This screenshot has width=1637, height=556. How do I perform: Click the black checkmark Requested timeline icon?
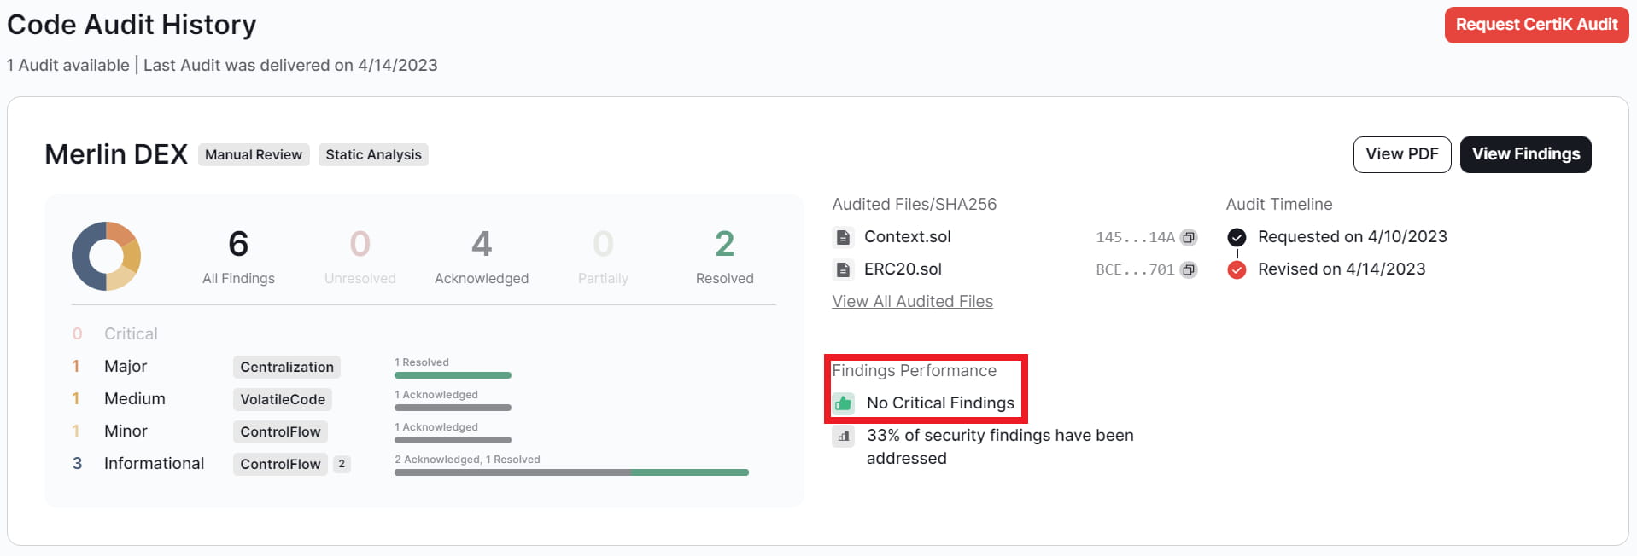tap(1237, 238)
